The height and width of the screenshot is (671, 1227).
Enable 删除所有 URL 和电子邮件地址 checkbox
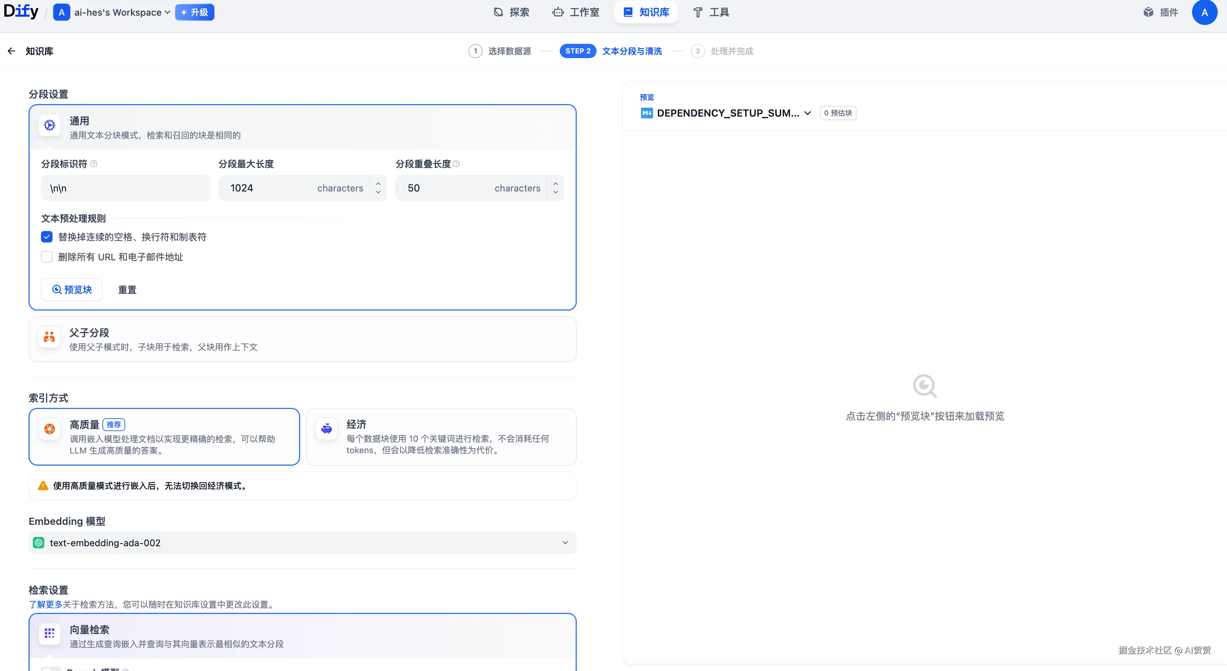coord(47,257)
